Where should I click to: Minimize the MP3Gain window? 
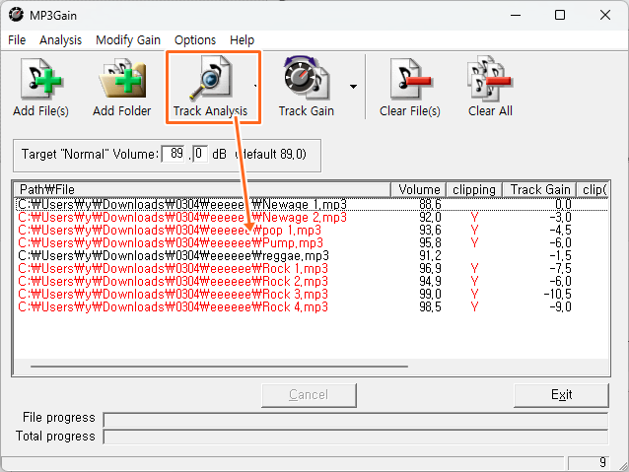[x=516, y=15]
